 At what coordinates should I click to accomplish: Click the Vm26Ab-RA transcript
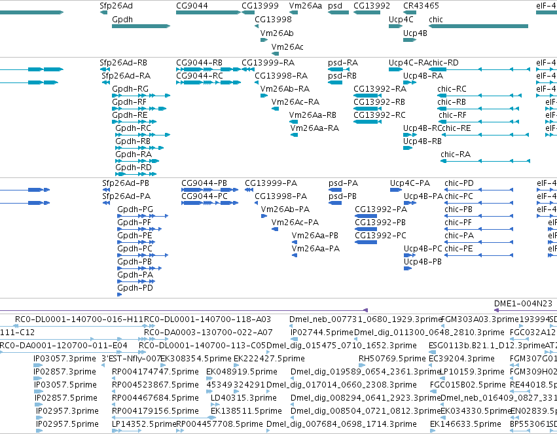264,96
